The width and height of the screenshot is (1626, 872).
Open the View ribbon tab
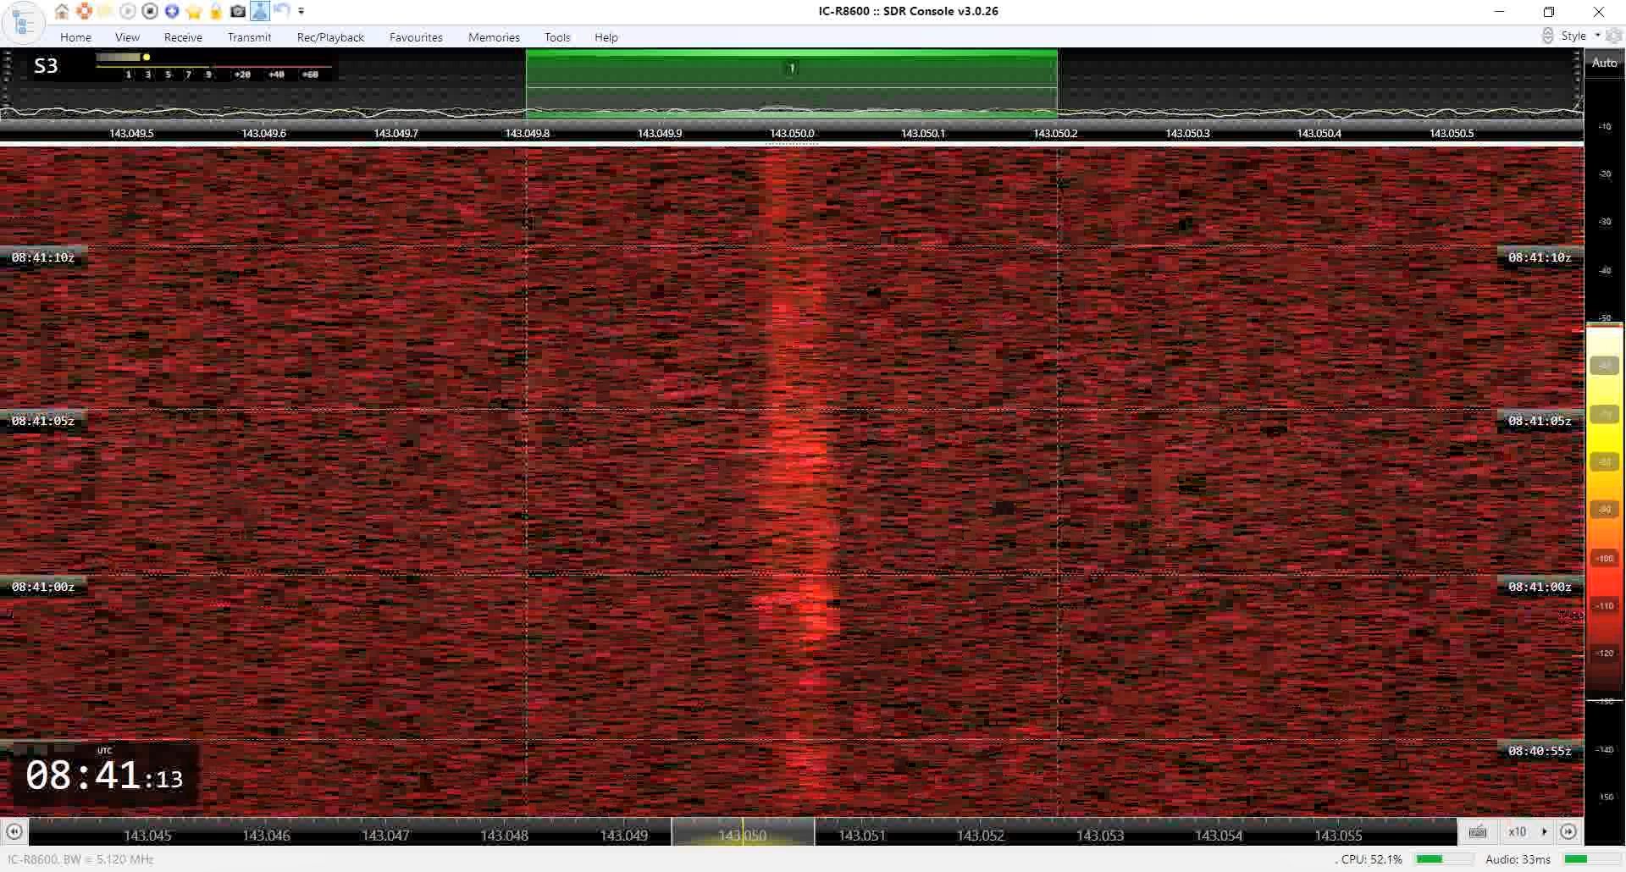pyautogui.click(x=127, y=37)
